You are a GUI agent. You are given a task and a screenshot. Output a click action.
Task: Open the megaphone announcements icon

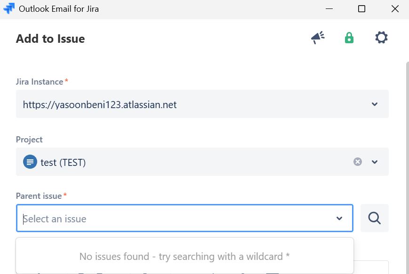tap(318, 38)
